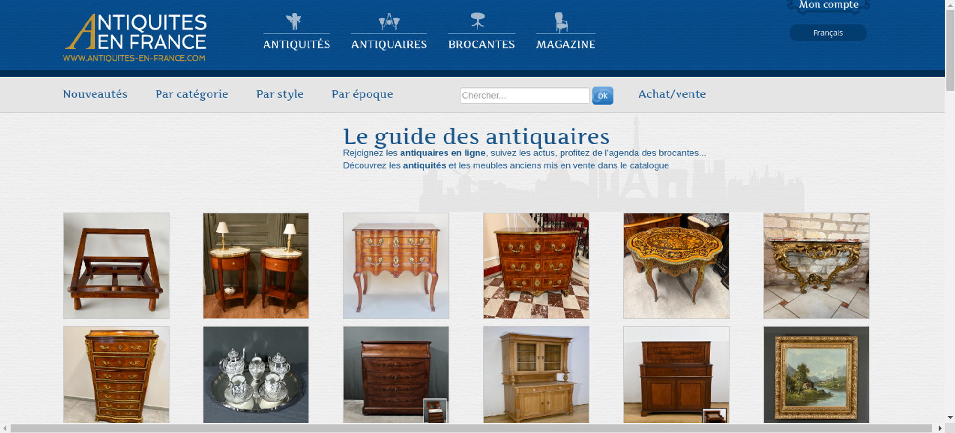Open the marquetry inlaid table thumbnail

click(x=676, y=266)
